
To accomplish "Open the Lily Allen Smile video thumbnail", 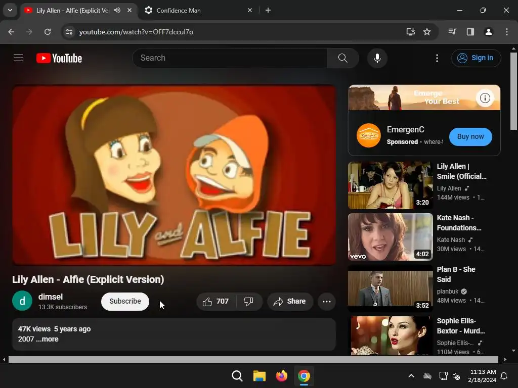I will pos(390,185).
